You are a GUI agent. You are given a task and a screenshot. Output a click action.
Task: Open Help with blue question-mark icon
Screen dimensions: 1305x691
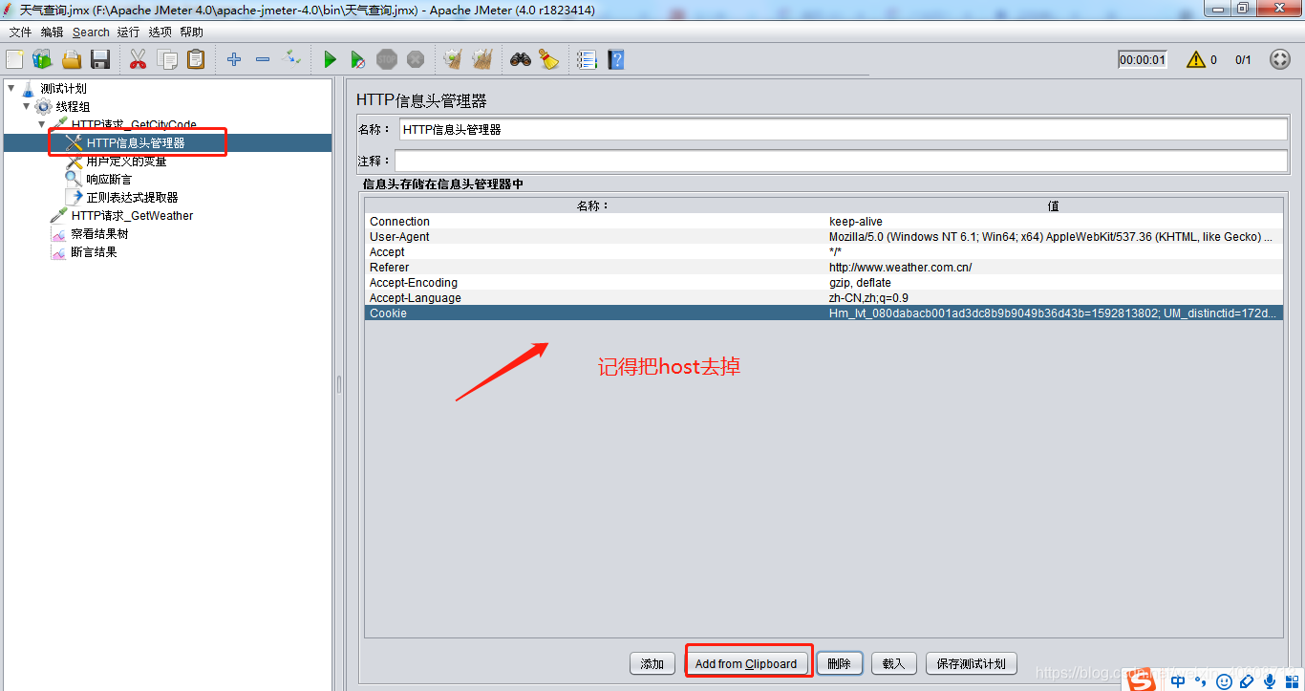[615, 59]
